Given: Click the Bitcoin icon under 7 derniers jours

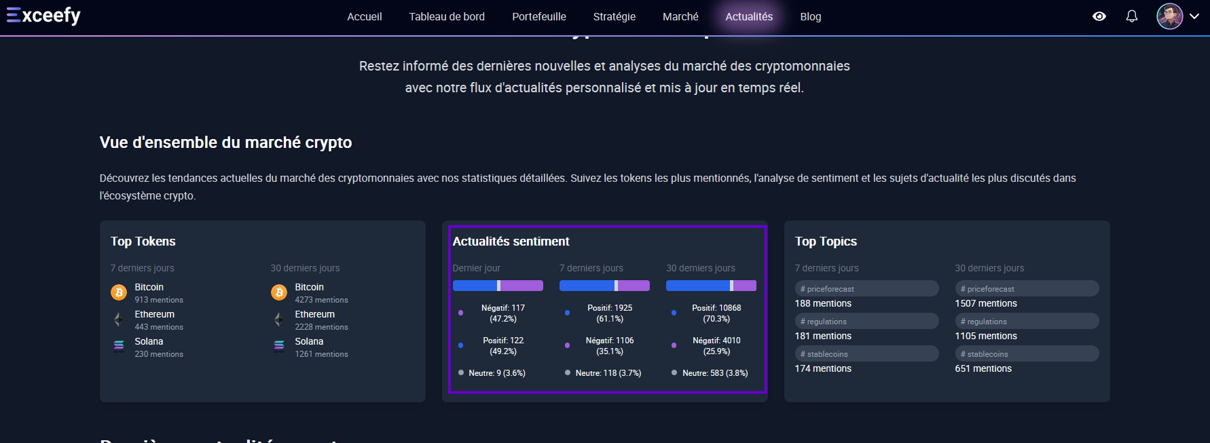Looking at the screenshot, I should click(x=119, y=292).
